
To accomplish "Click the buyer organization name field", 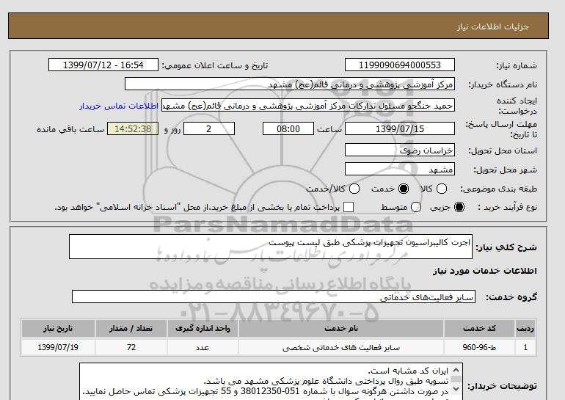I will (290, 84).
